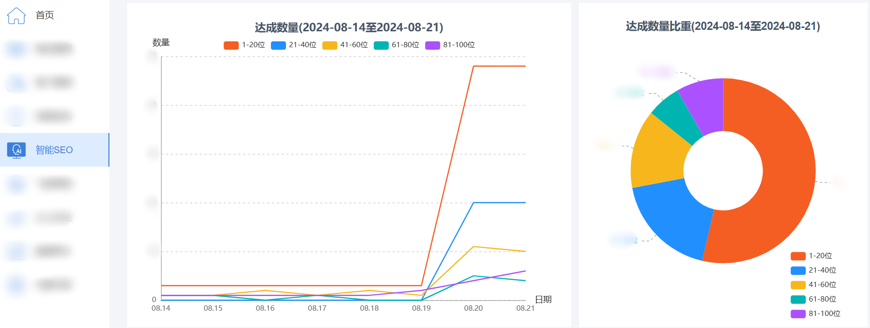The image size is (870, 328).
Task: Toggle 21-40位 series in line chart legend
Action: [294, 45]
